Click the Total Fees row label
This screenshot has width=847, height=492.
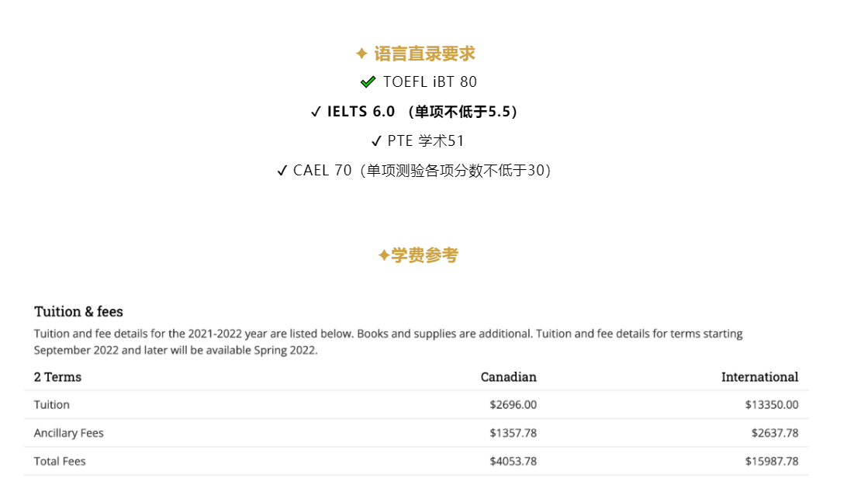coord(60,462)
